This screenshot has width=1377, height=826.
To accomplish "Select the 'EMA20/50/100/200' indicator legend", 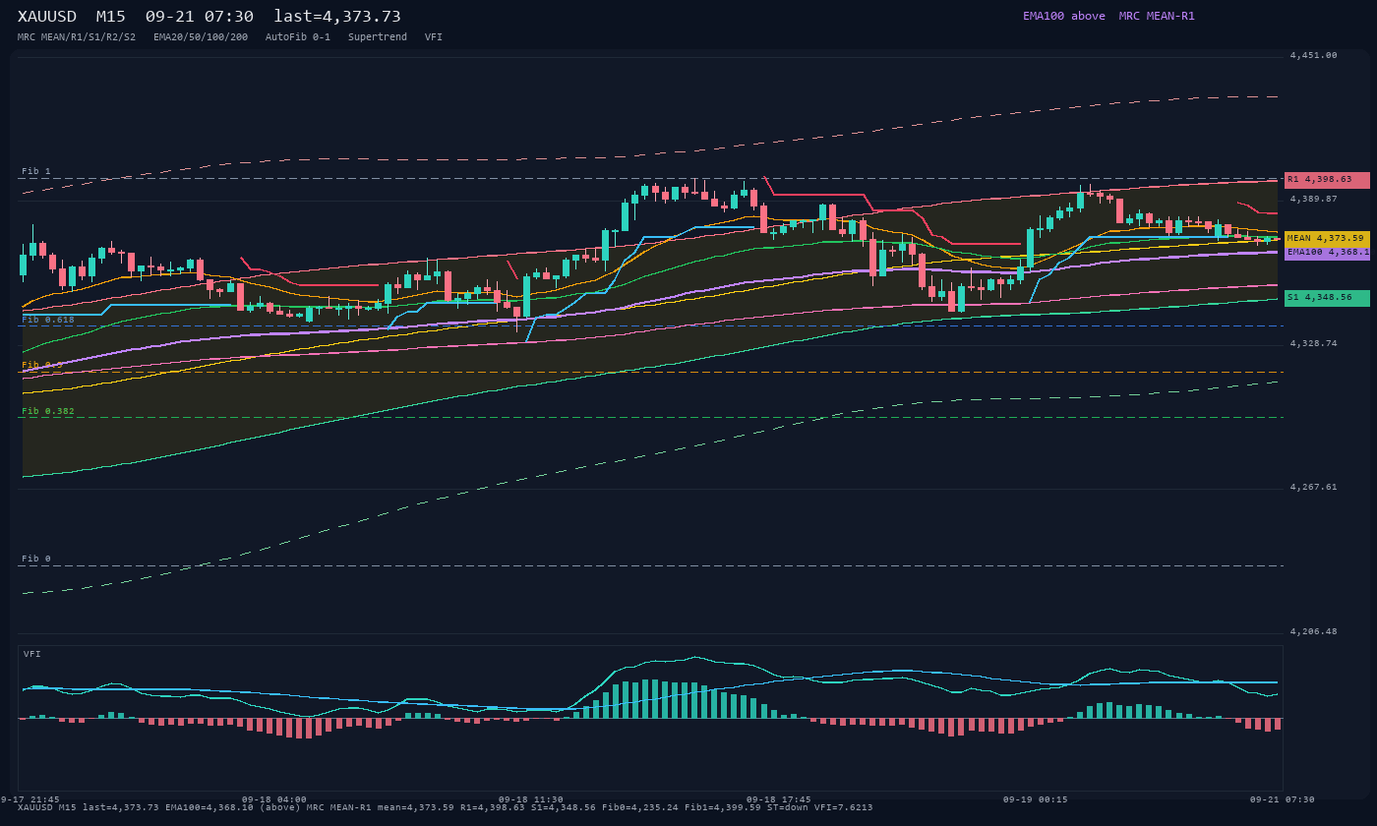I will point(201,37).
